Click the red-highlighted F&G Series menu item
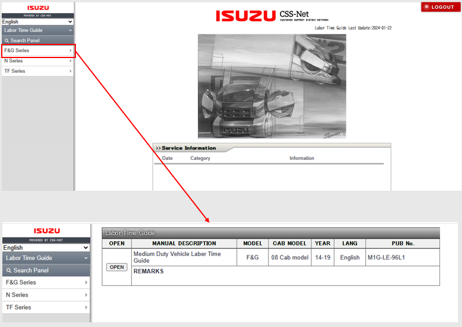This screenshot has height=327, width=462. (38, 51)
